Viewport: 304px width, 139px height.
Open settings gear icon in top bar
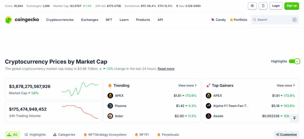point(252,6)
